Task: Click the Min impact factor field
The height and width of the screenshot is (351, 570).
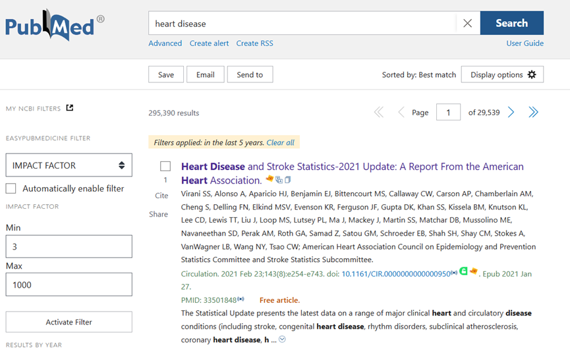Action: [69, 247]
